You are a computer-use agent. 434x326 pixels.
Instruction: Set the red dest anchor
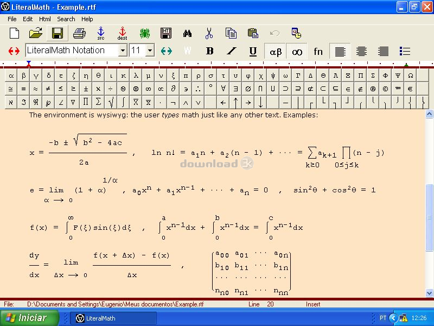tap(123, 34)
